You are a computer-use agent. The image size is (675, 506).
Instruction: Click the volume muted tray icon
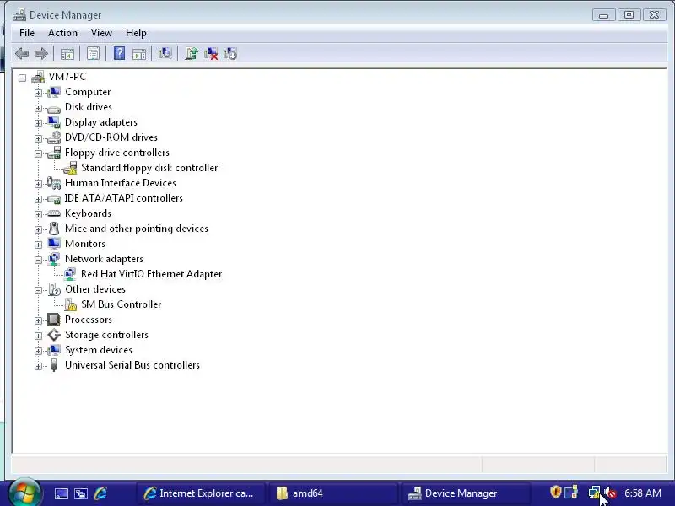(x=610, y=493)
